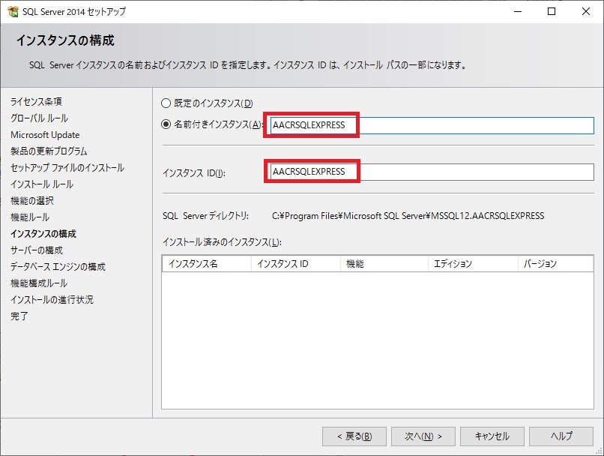
Task: Click the インスタンス名 column header
Action: (x=207, y=264)
